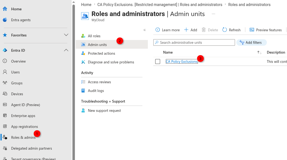
Task: Click the Refresh circular arrow icon
Action: click(225, 30)
